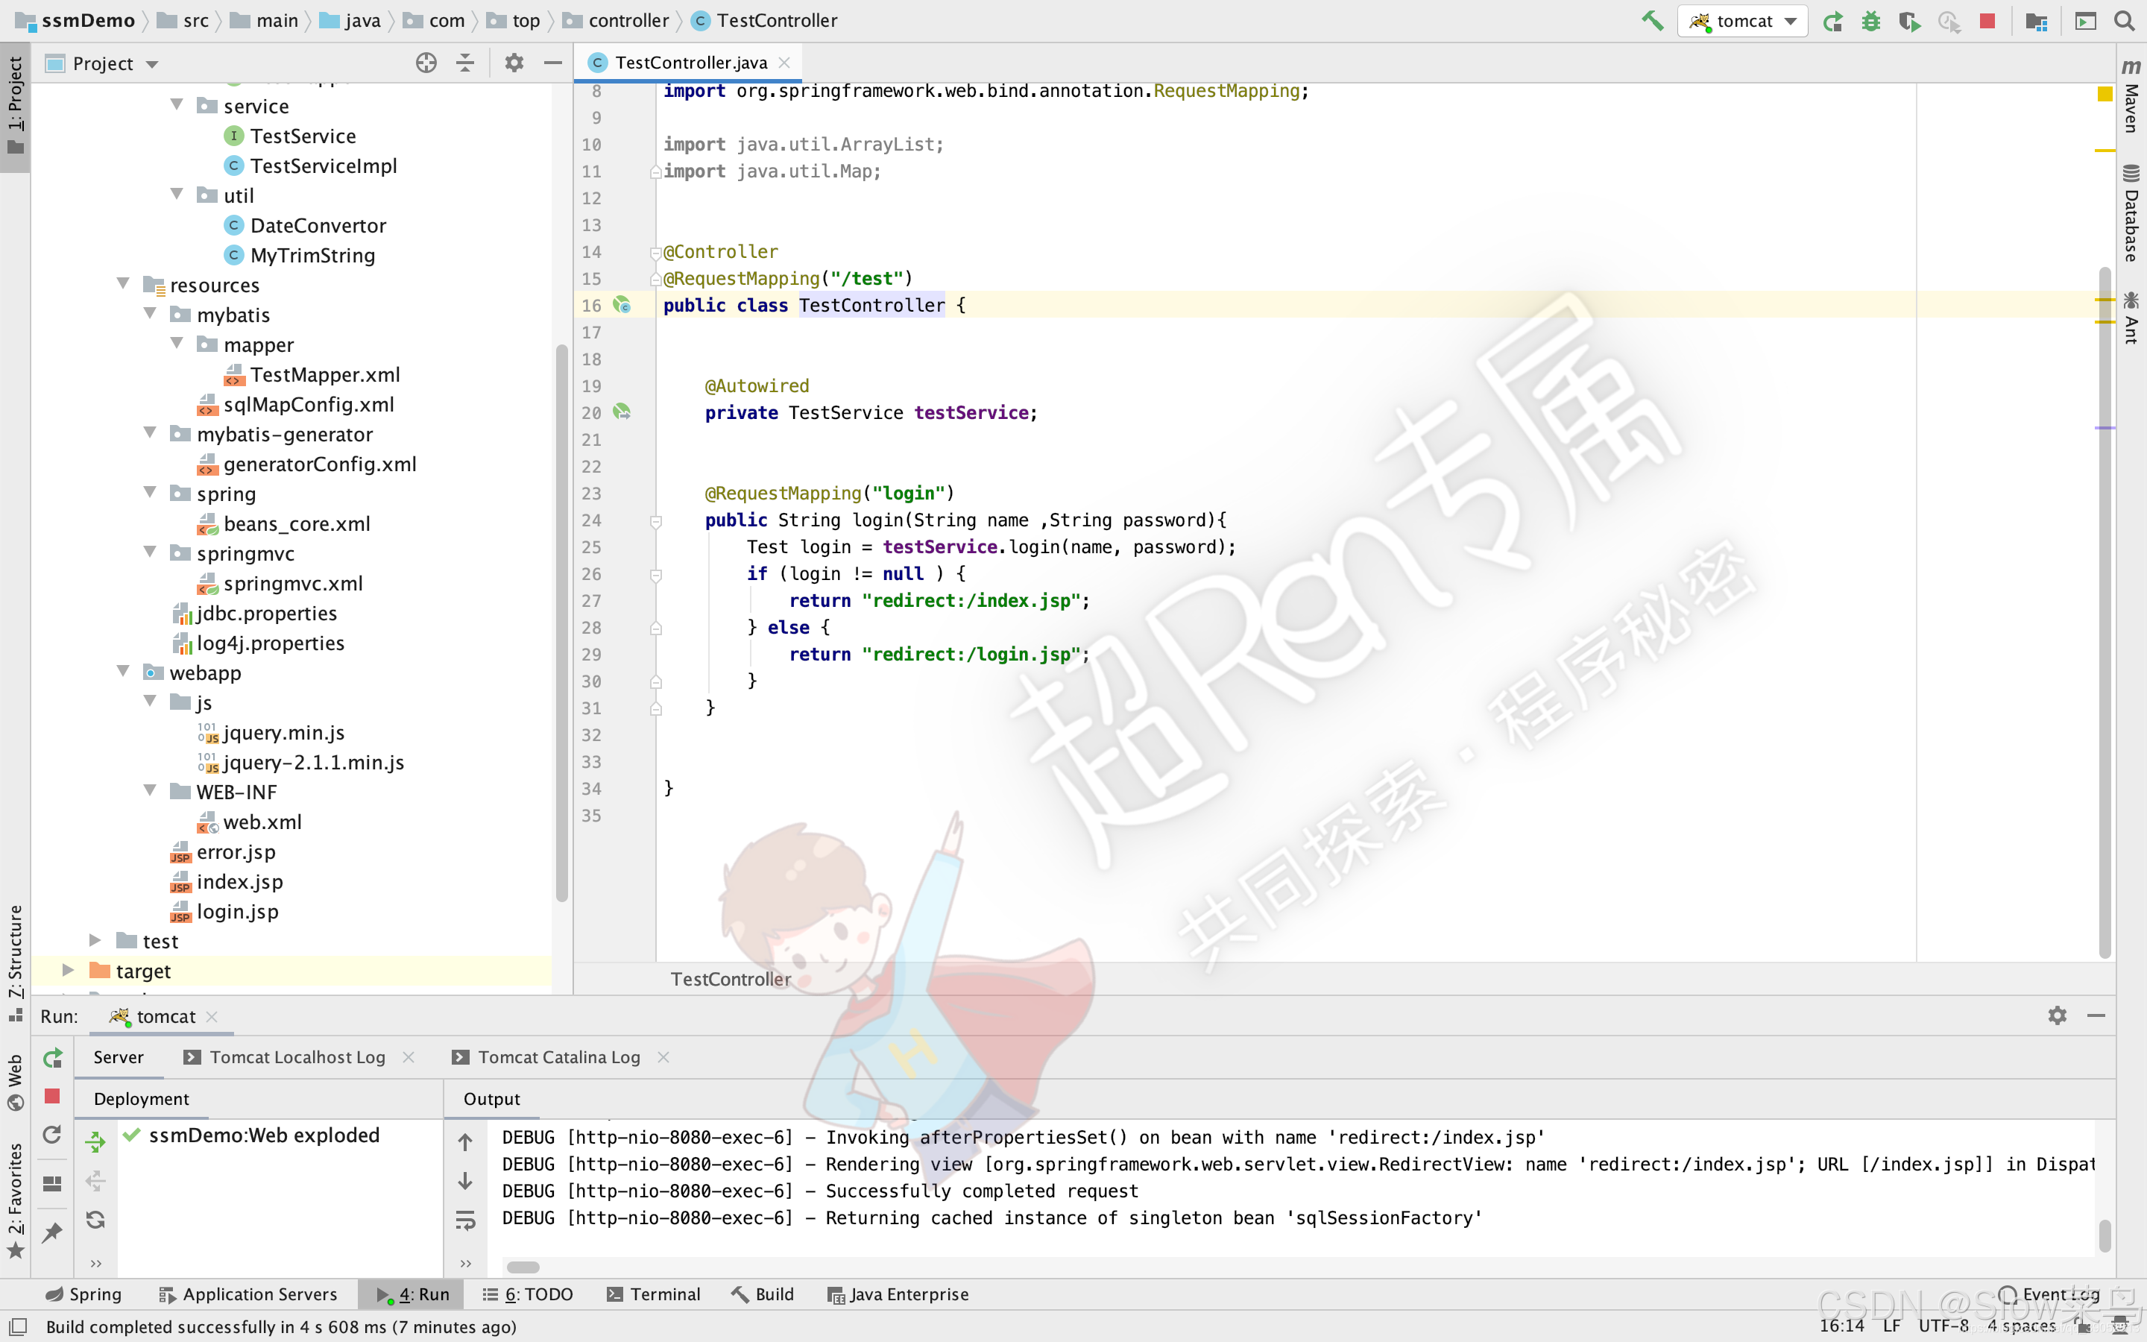Expand the test folder
The image size is (2147, 1342).
click(x=96, y=940)
